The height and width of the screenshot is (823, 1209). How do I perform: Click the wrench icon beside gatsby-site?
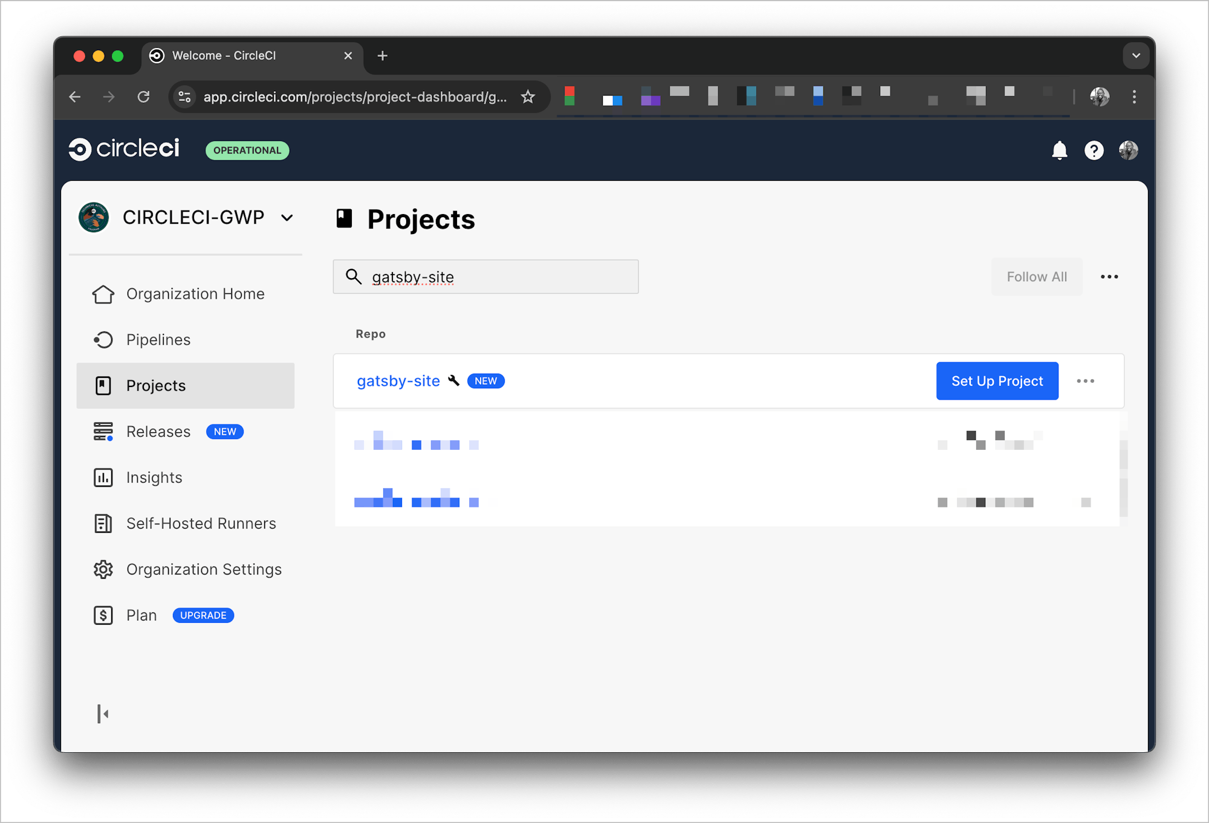point(453,381)
